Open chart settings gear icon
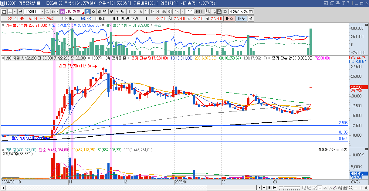369x191 pixels. tap(225, 12)
